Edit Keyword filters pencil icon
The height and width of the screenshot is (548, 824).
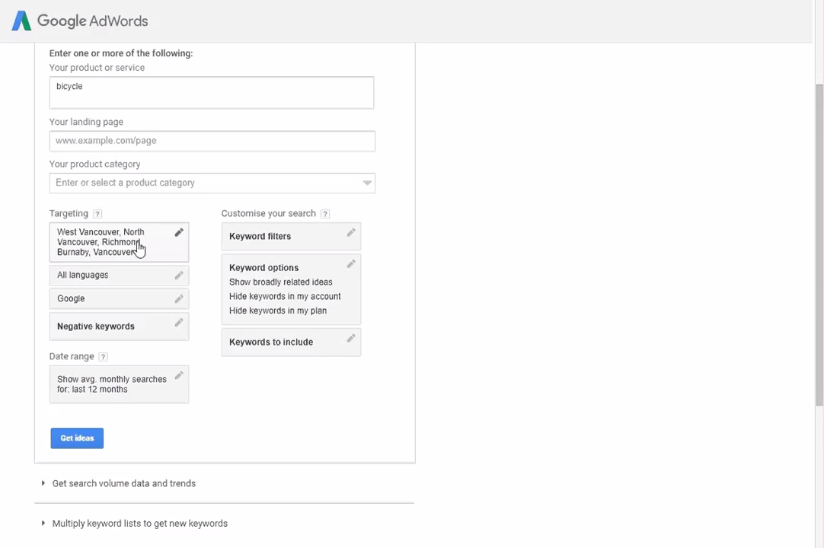pos(351,233)
